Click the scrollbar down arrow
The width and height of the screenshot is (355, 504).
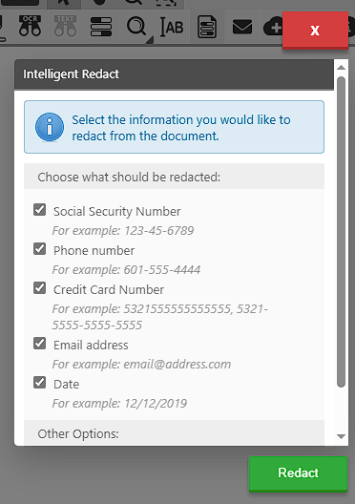342,436
